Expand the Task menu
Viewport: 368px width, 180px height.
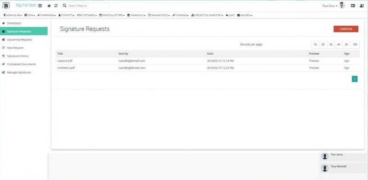29,15
